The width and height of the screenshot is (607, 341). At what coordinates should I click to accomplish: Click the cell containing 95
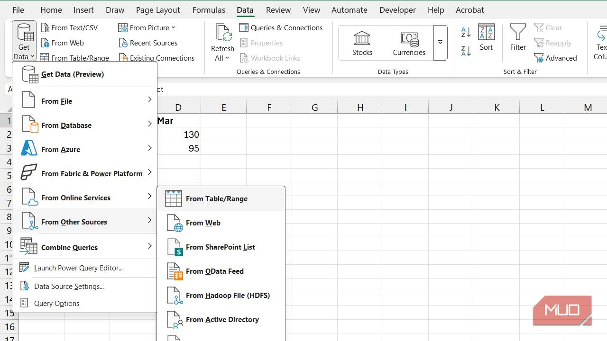[x=179, y=148]
